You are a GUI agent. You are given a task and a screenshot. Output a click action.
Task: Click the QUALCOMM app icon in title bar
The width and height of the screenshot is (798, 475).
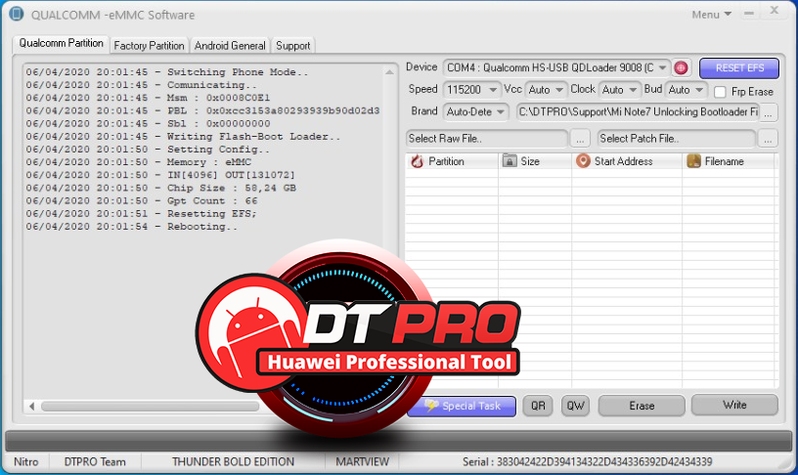pyautogui.click(x=17, y=14)
